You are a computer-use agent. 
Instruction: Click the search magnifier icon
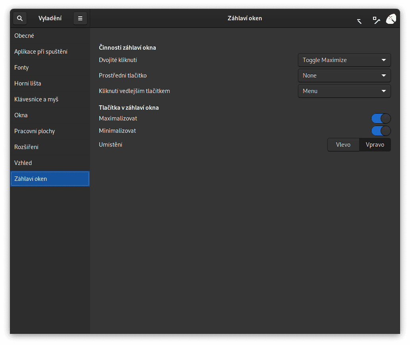pyautogui.click(x=20, y=18)
